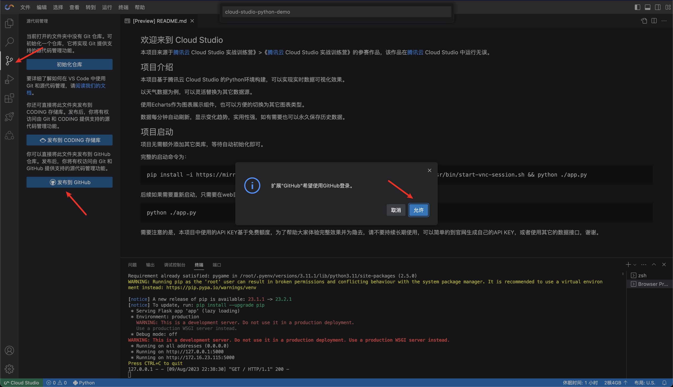
Task: Open the 转到 menu
Action: (91, 7)
